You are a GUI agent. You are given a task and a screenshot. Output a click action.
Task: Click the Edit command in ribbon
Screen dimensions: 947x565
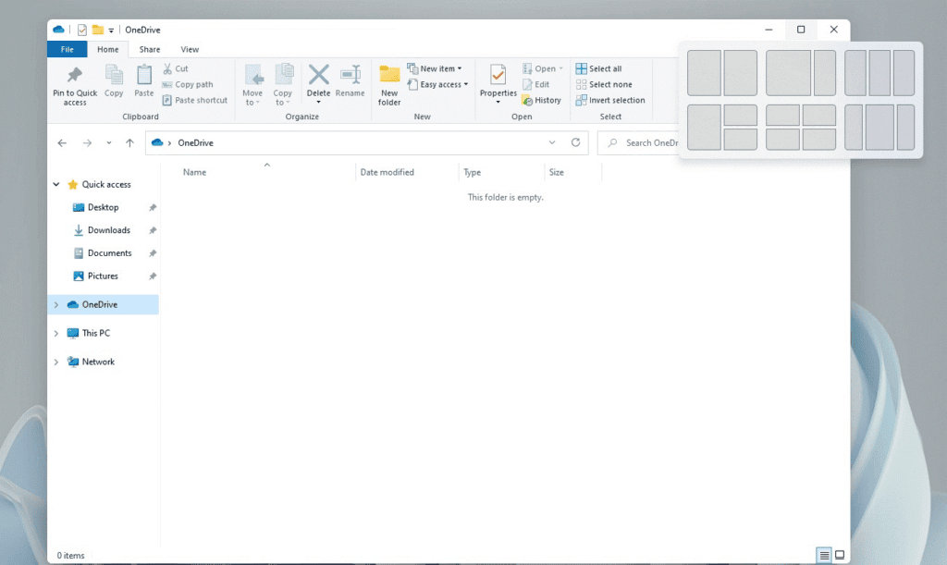pos(535,84)
